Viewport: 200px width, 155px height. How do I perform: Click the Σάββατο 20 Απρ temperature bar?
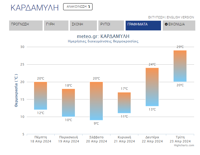click(x=96, y=101)
